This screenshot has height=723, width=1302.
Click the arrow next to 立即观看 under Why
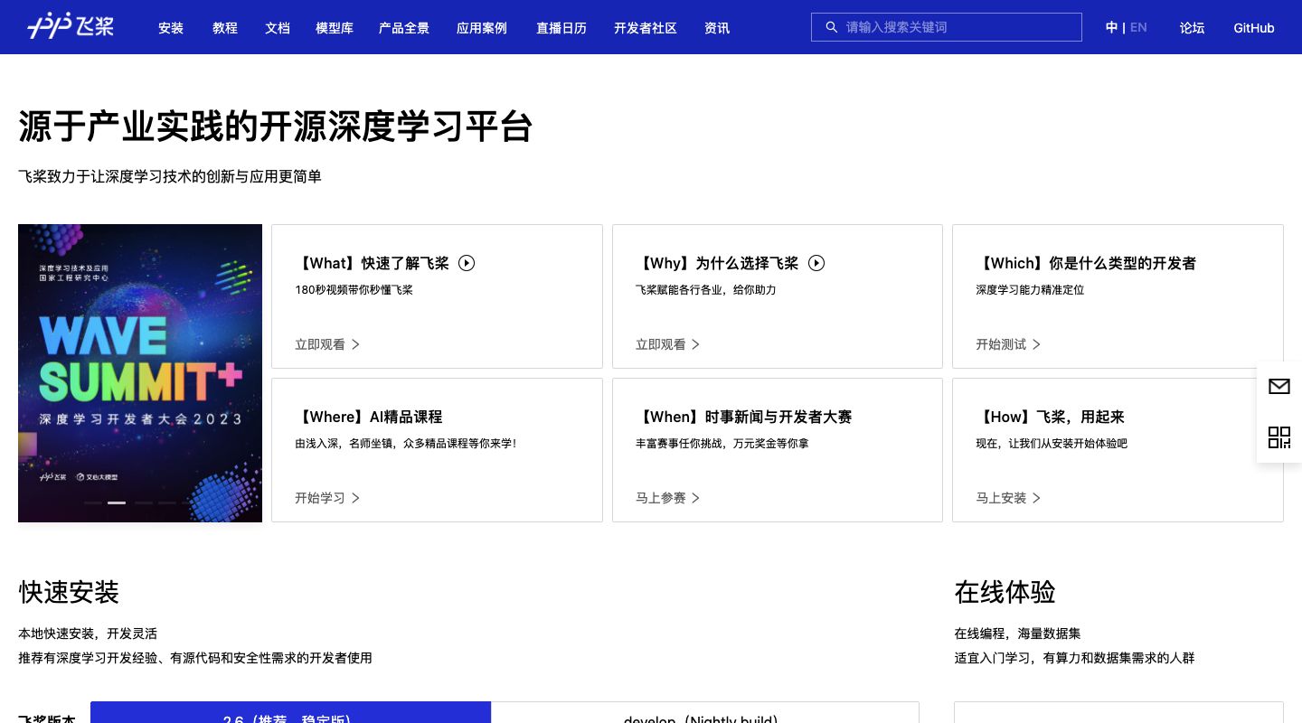click(695, 344)
